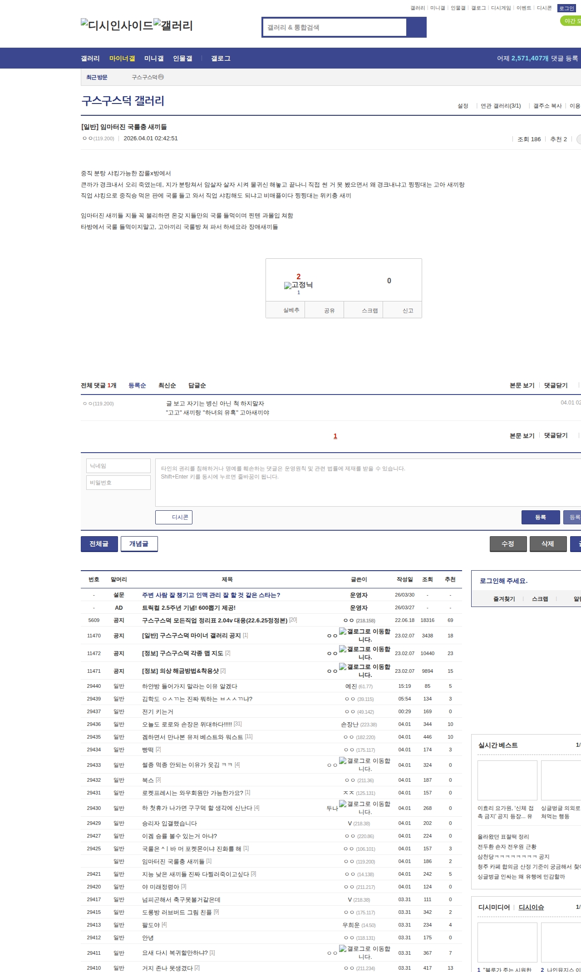Click the 갤주소 복사 link
Image resolution: width=581 pixels, height=972 pixels.
(547, 106)
